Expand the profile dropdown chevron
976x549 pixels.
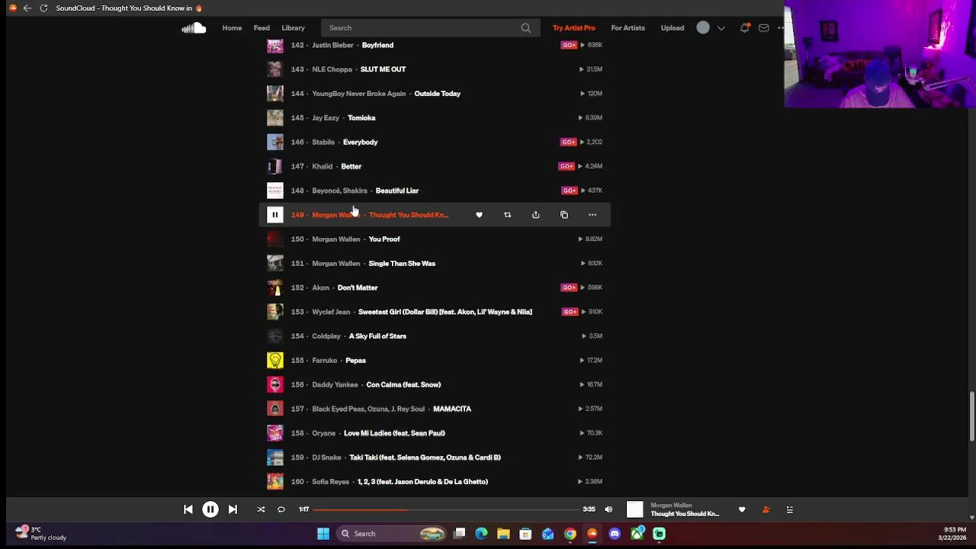(x=721, y=28)
